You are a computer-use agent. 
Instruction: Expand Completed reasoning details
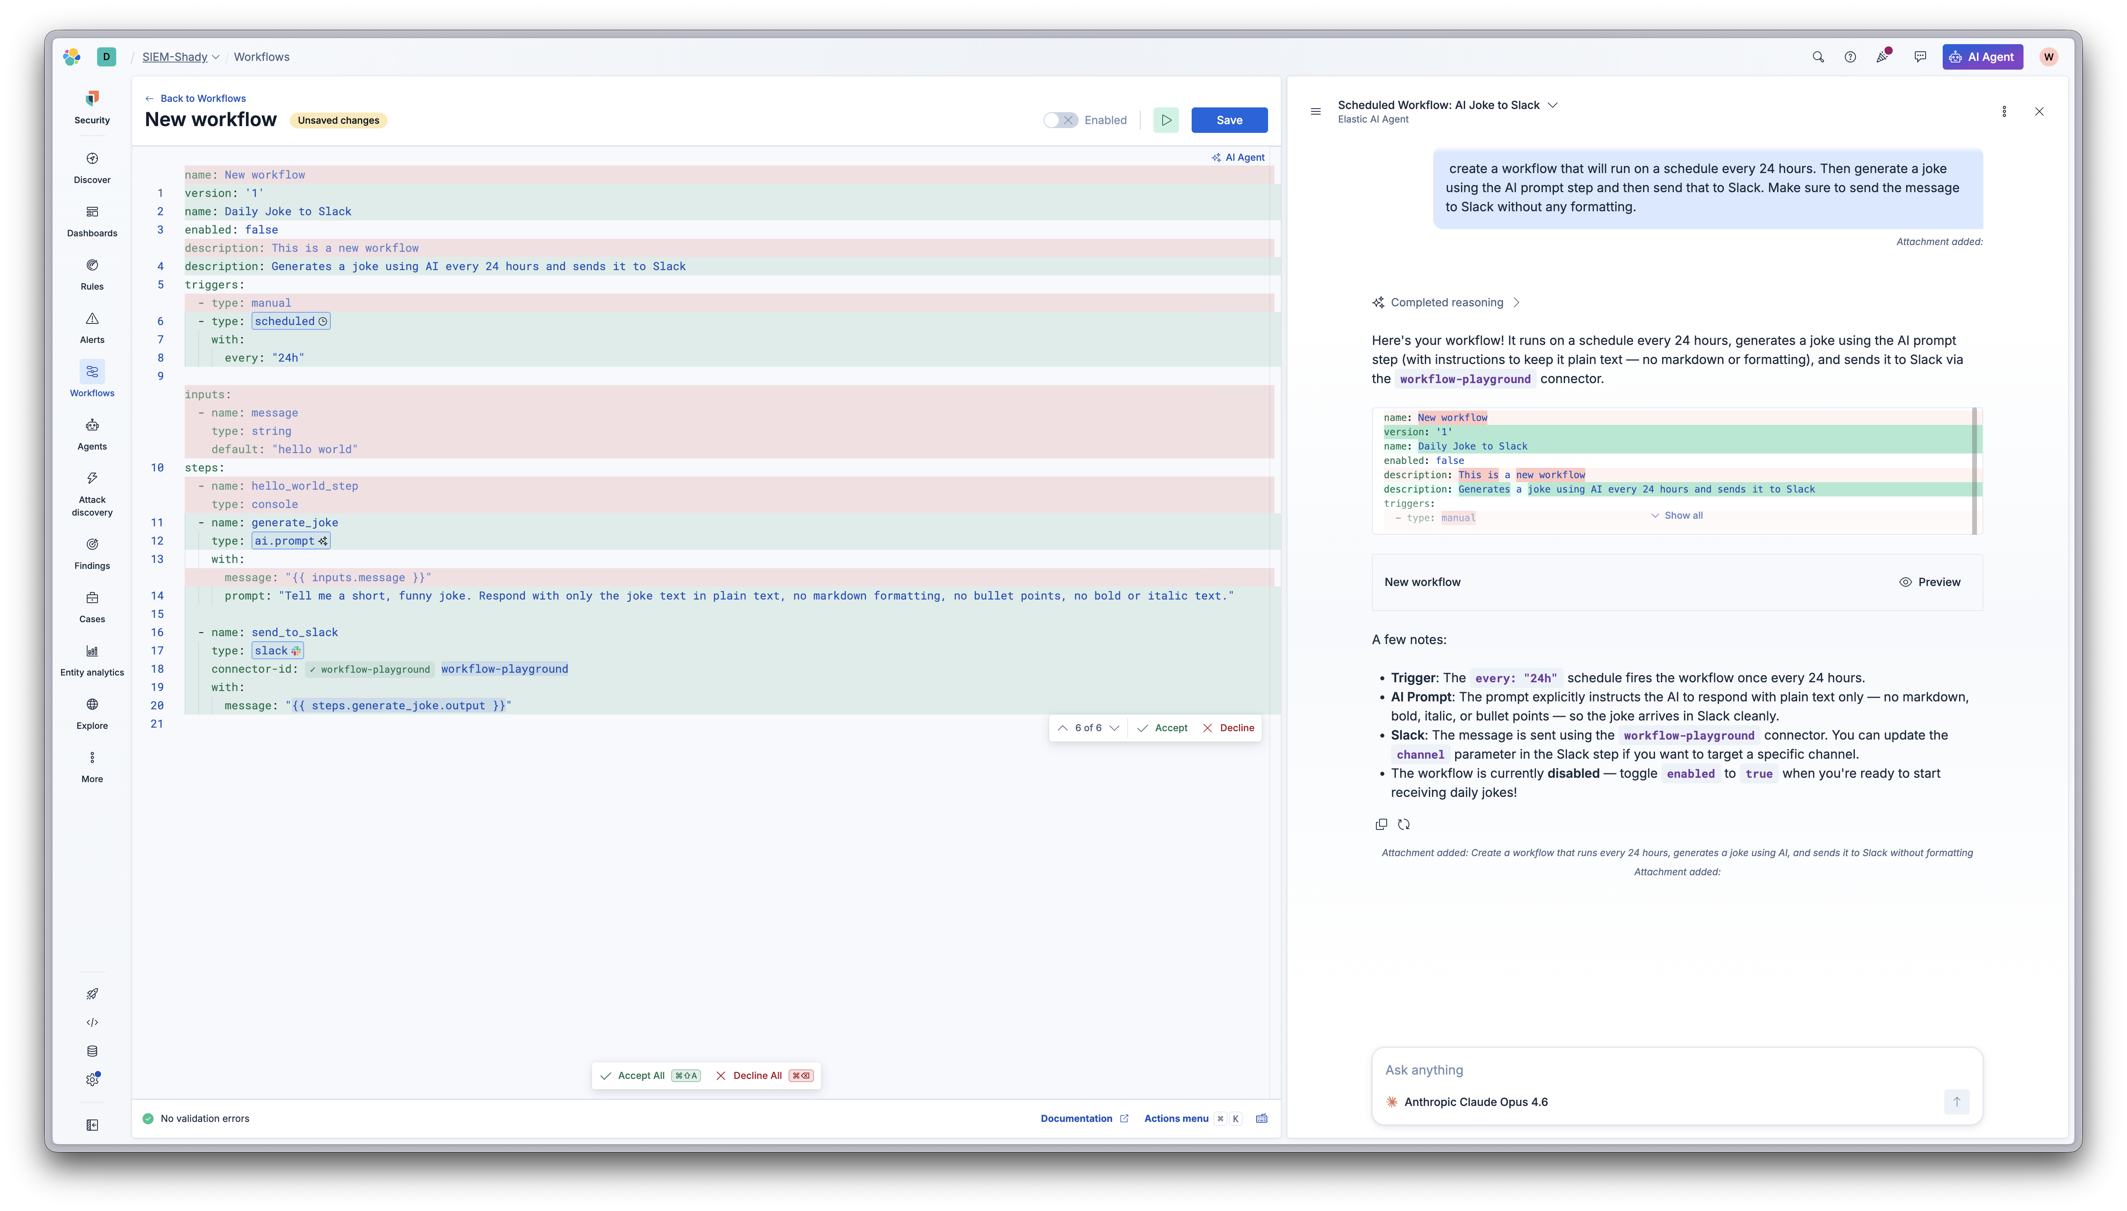[x=1446, y=303]
